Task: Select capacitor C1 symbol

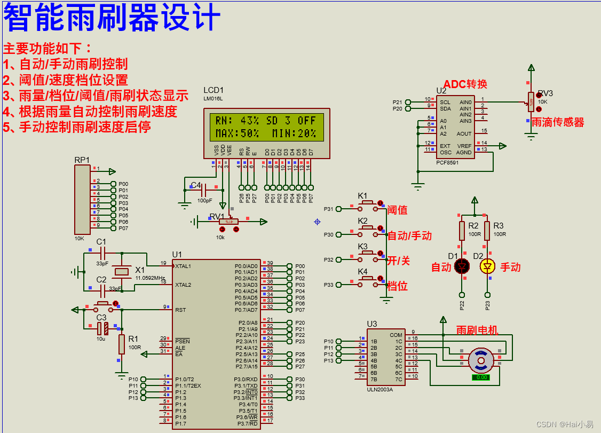Action: coord(102,253)
